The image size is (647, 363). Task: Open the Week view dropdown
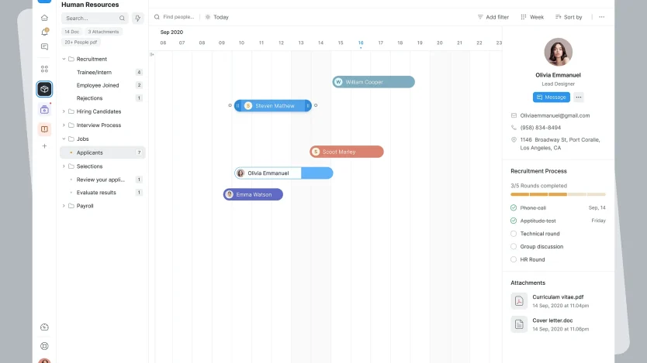point(532,17)
